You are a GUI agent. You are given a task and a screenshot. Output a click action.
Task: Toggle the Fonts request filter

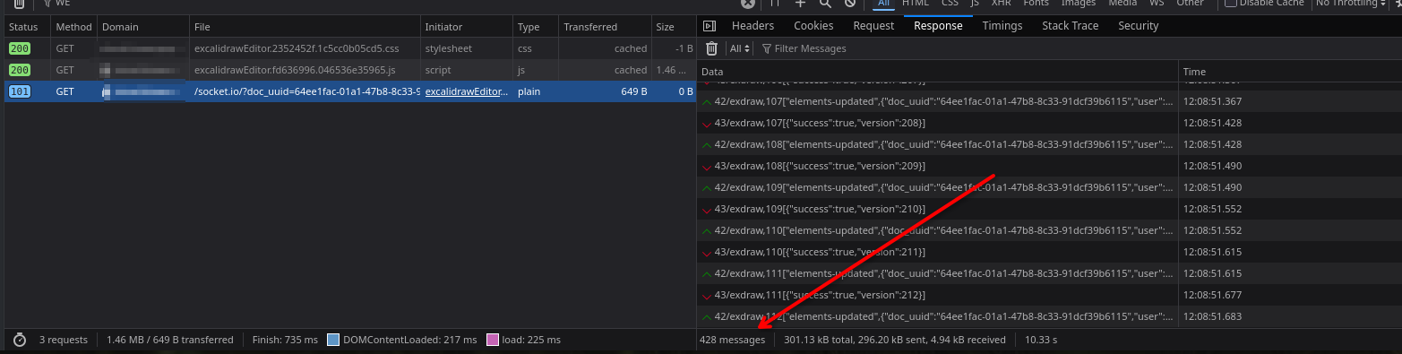1036,4
